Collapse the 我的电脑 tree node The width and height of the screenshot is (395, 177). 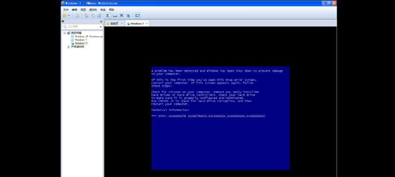(64, 33)
